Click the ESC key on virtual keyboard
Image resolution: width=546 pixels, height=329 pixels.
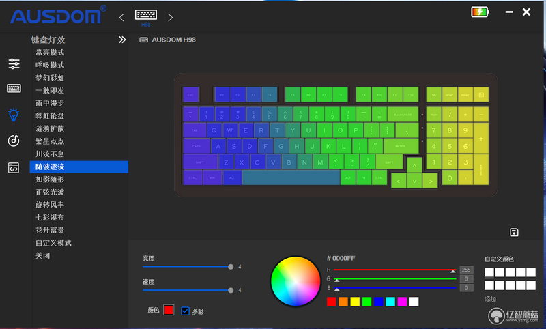pos(191,94)
